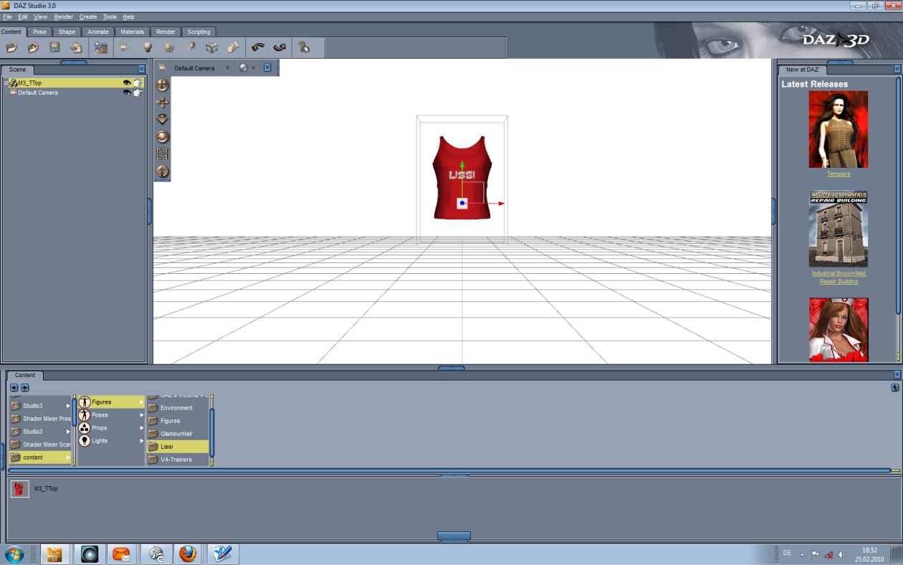Click the Undo curved arrow icon
The image size is (903, 565).
coord(258,48)
